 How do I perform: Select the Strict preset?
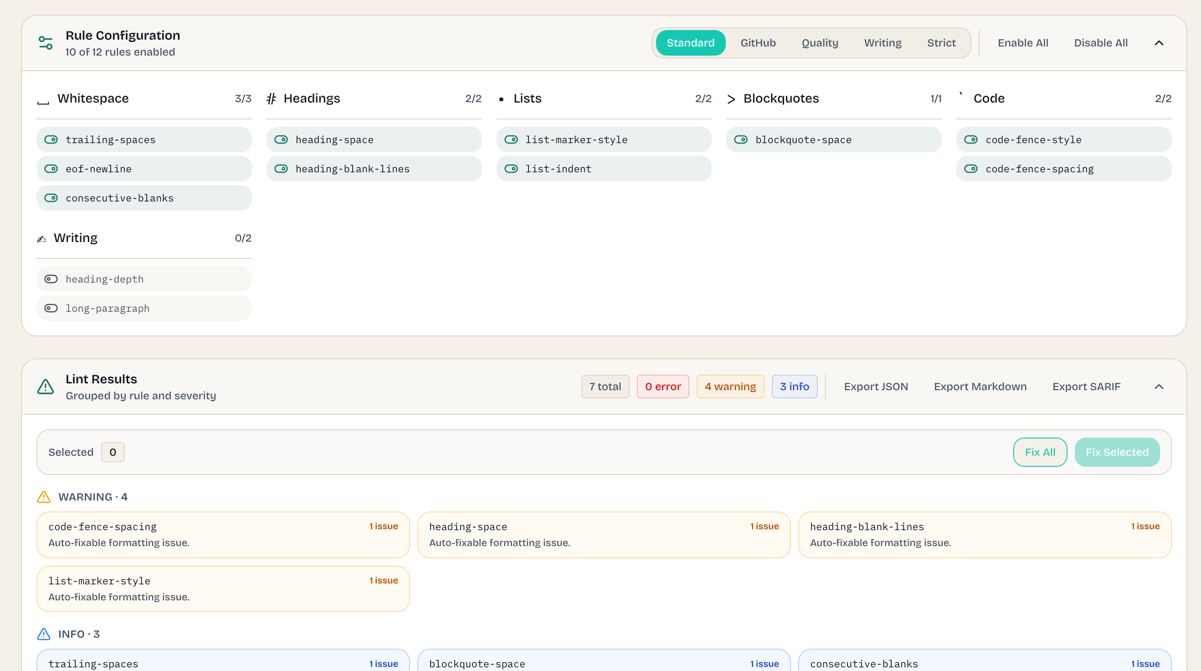point(941,42)
